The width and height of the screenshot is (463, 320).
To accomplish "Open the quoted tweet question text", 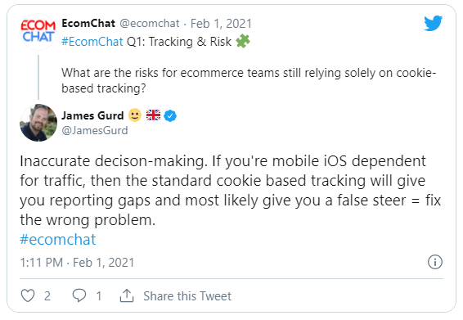I will [x=249, y=80].
